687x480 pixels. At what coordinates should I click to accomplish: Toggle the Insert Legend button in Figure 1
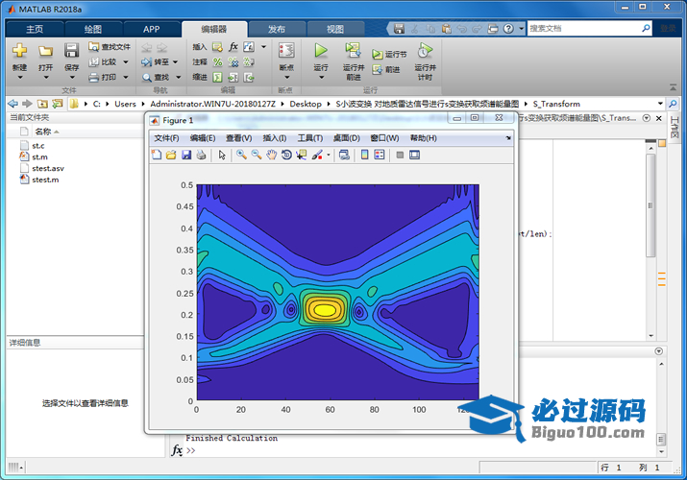click(x=380, y=155)
